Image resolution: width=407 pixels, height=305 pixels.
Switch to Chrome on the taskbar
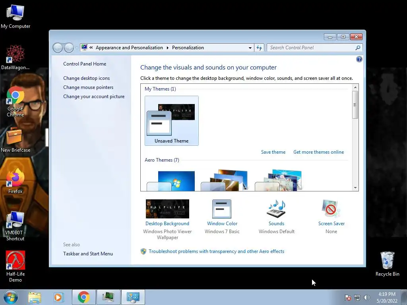[x=83, y=297]
